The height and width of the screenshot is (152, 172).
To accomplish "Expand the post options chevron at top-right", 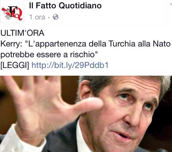I will tap(171, 4).
